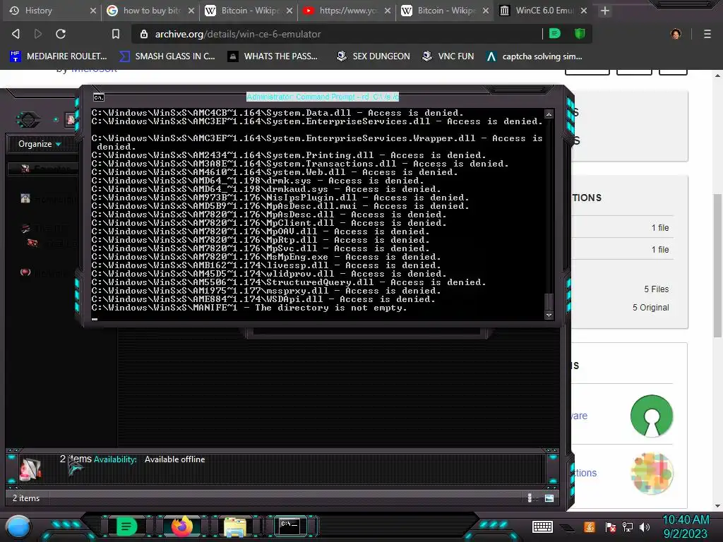
Task: Reload the archive.org page
Action: [61, 34]
